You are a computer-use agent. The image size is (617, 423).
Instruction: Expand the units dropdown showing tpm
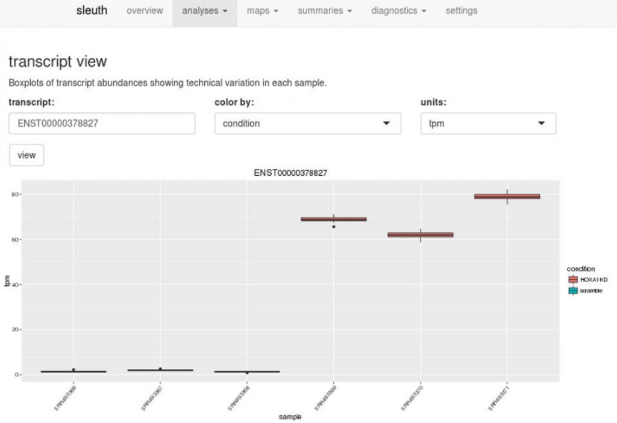(x=488, y=123)
